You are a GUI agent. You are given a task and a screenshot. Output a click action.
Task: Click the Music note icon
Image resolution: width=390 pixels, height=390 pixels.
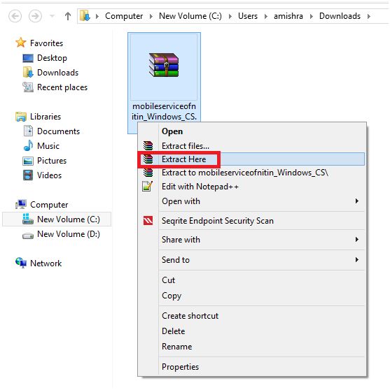coord(28,145)
